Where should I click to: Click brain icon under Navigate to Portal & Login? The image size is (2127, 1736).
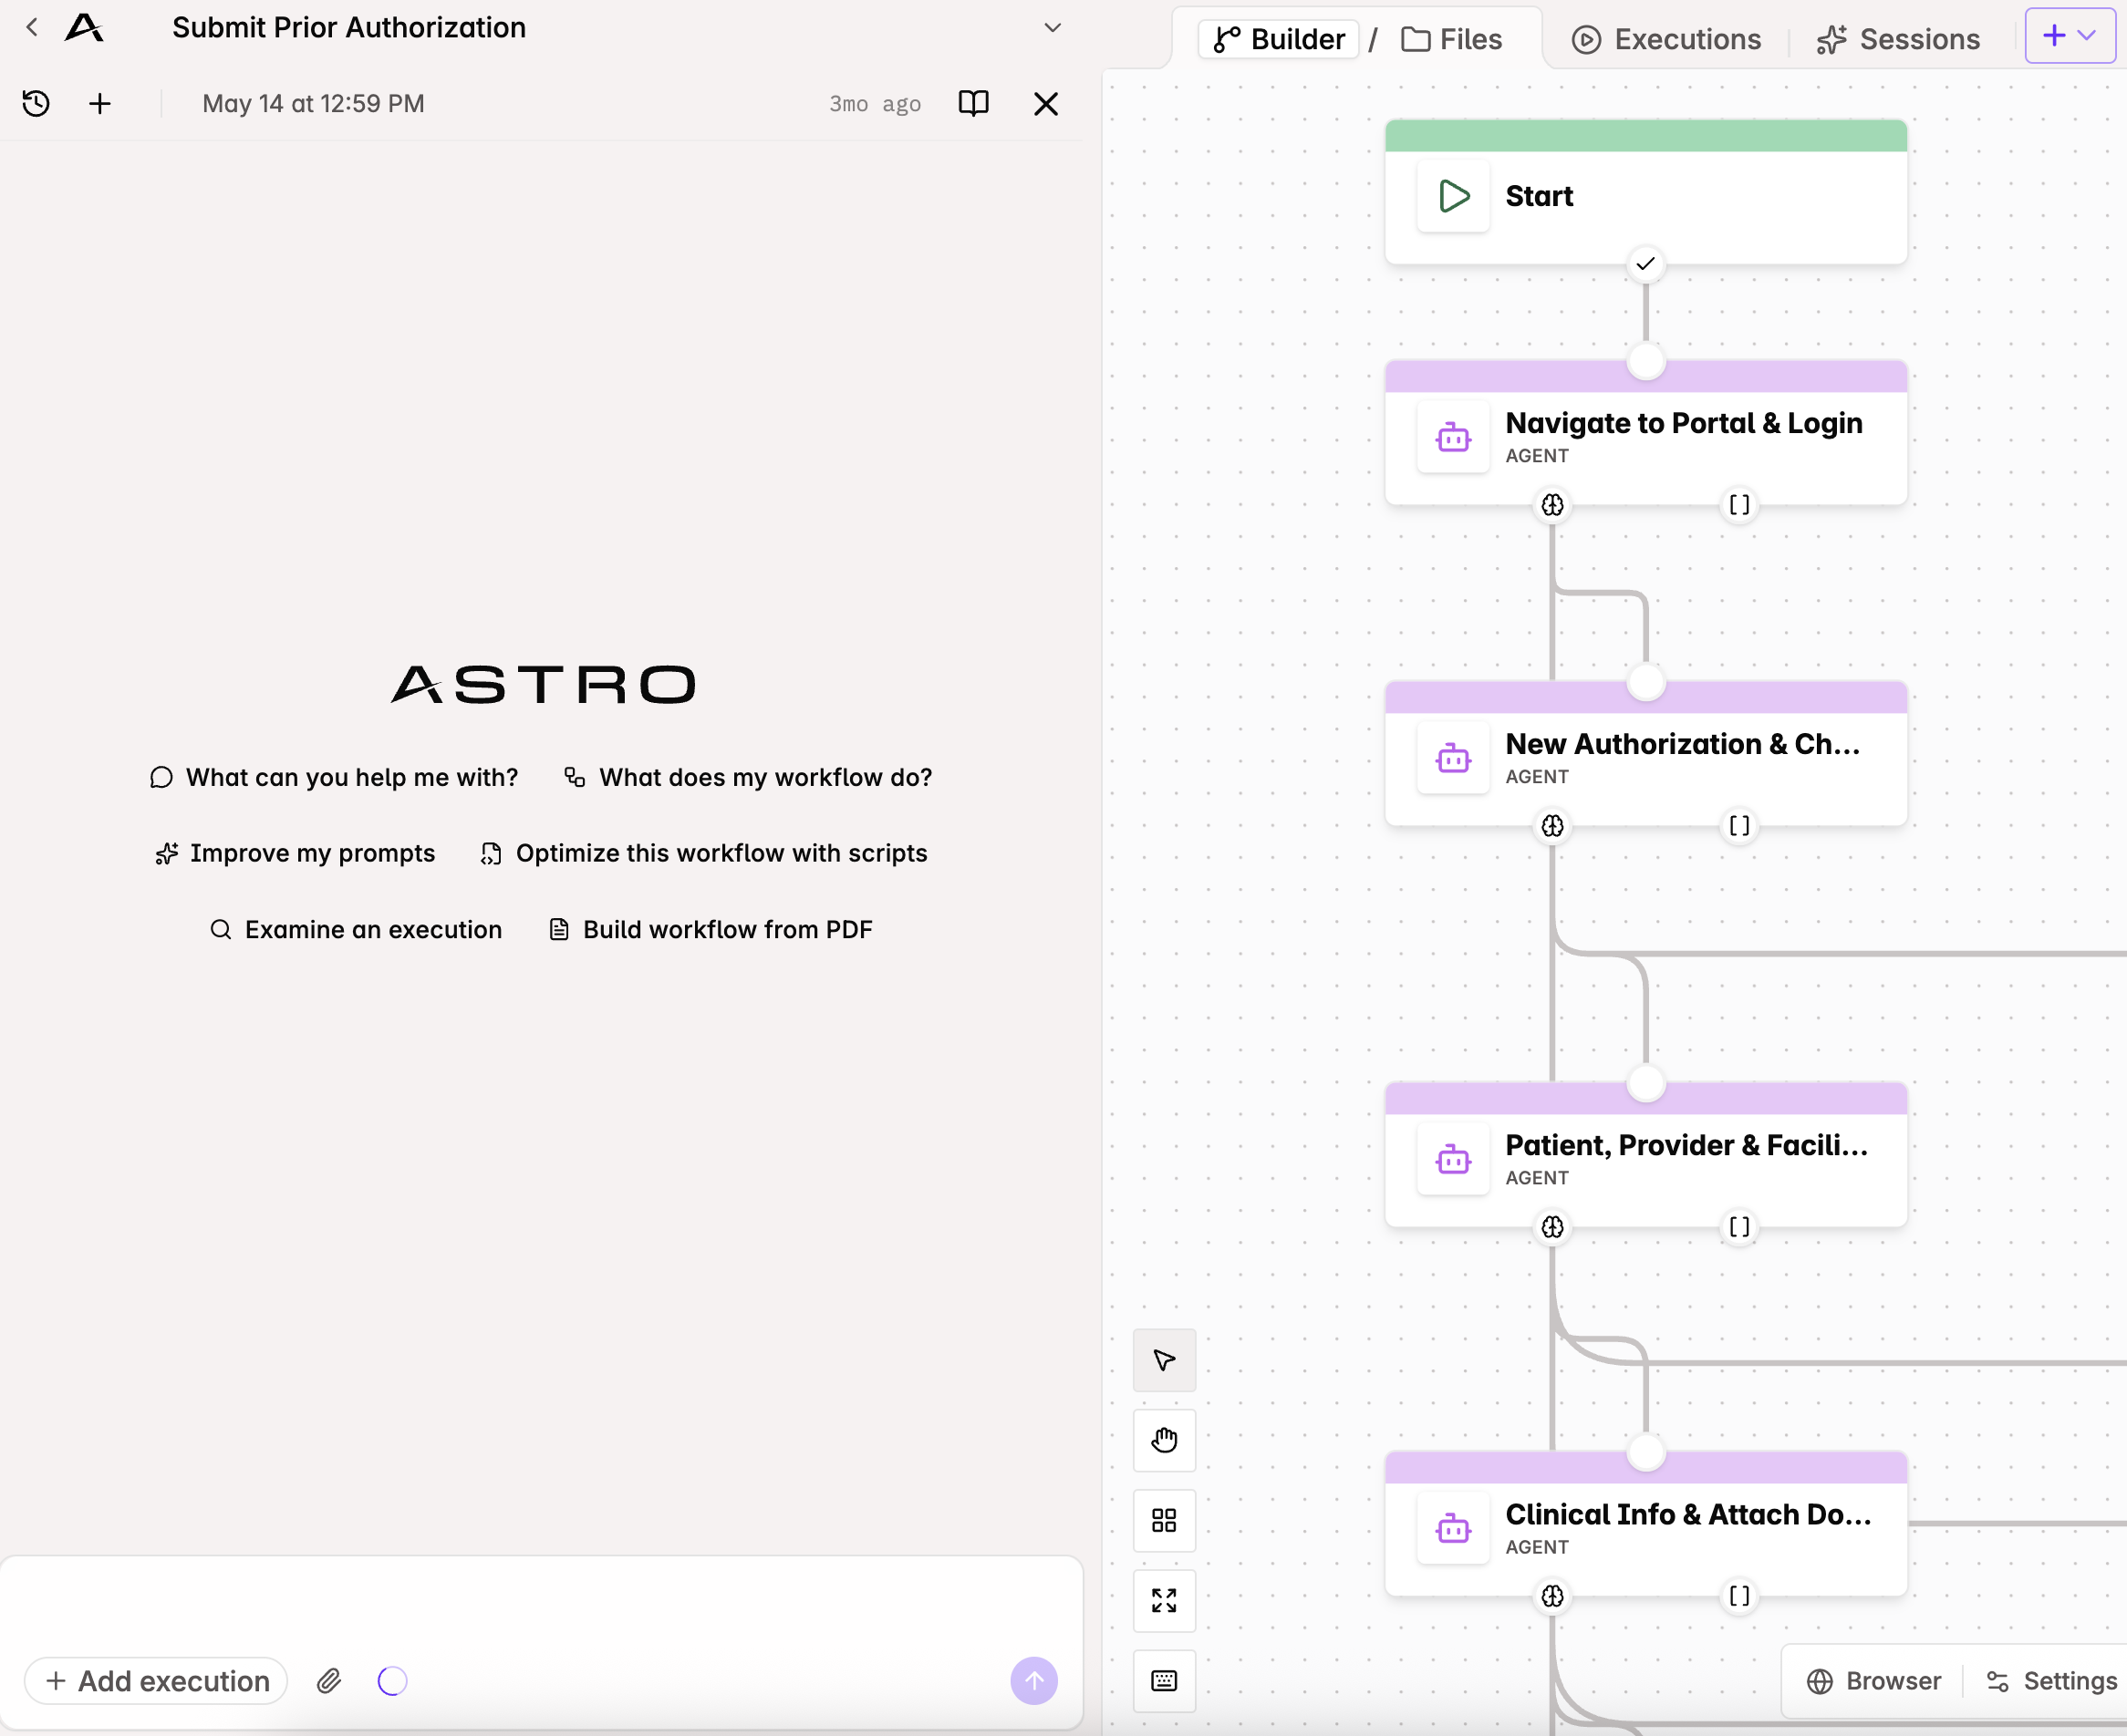tap(1551, 505)
